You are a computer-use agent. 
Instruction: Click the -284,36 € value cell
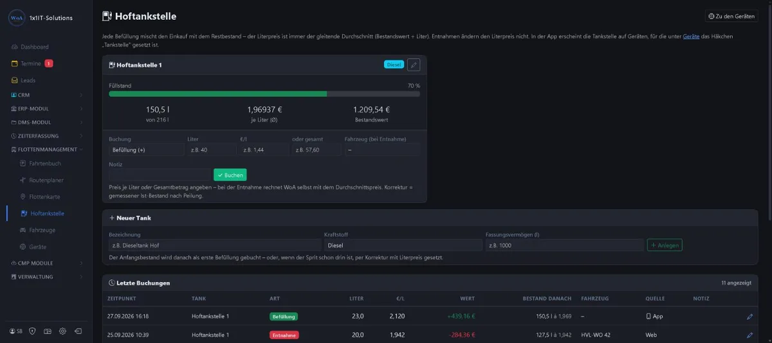point(461,335)
